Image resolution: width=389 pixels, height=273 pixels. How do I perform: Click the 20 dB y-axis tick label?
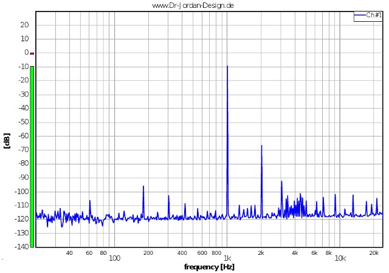pyautogui.click(x=24, y=25)
